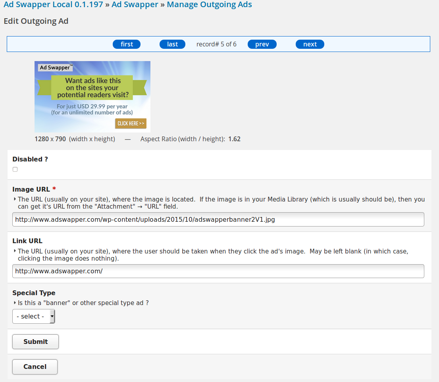Click the aspect ratio value 1.62

click(x=234, y=139)
